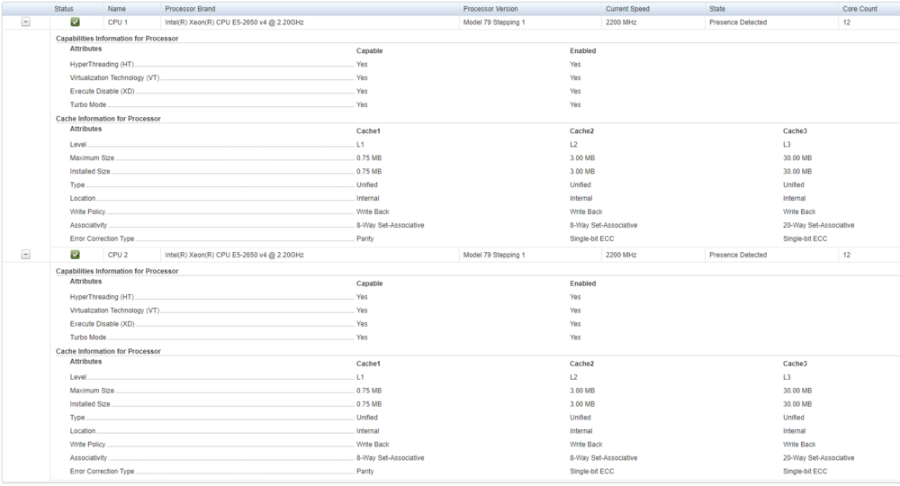Click Presence Detected state for CPU 1
The height and width of the screenshot is (486, 900).
[738, 22]
